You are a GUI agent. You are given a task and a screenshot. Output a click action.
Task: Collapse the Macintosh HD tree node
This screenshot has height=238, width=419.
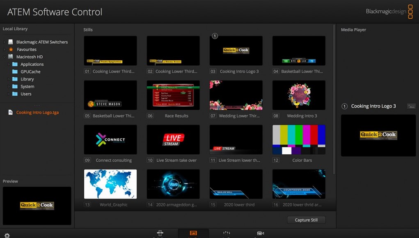pyautogui.click(x=5, y=57)
